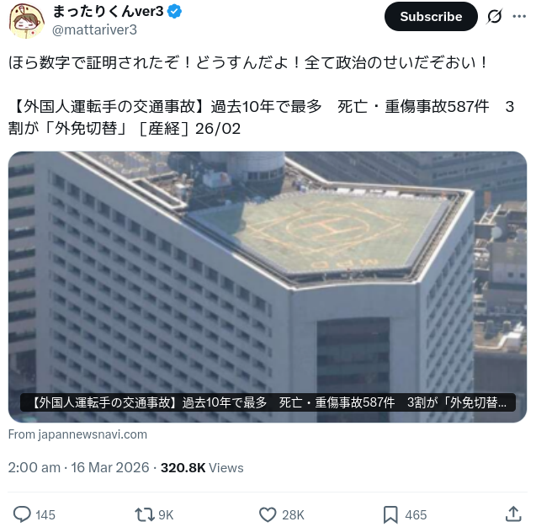536x527 pixels.
Task: Click the reply speech bubble icon
Action: pos(22,514)
